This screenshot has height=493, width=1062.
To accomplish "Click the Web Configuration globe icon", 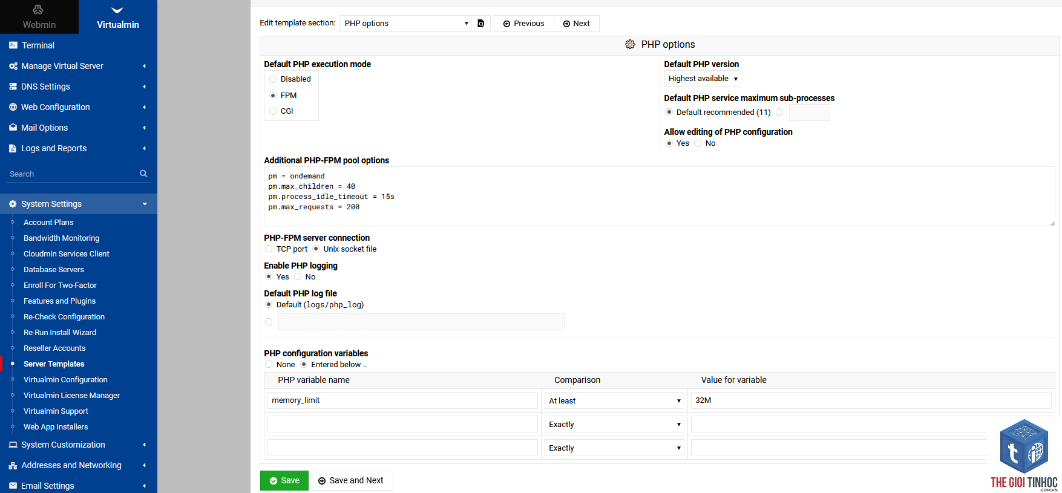I will coord(13,107).
